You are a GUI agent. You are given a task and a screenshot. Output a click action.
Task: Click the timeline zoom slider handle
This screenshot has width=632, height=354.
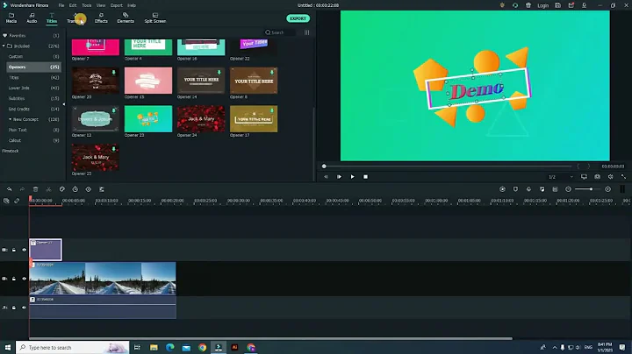pyautogui.click(x=591, y=189)
